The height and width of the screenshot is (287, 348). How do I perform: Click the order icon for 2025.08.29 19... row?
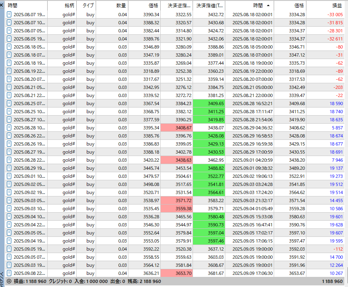(x=9, y=168)
